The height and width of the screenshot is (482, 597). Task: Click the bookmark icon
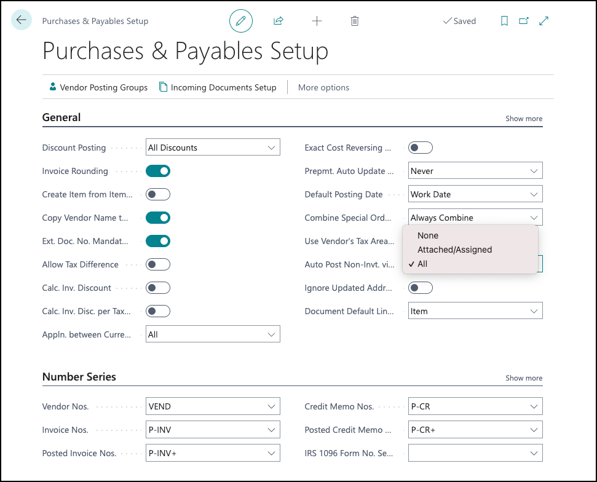(504, 21)
